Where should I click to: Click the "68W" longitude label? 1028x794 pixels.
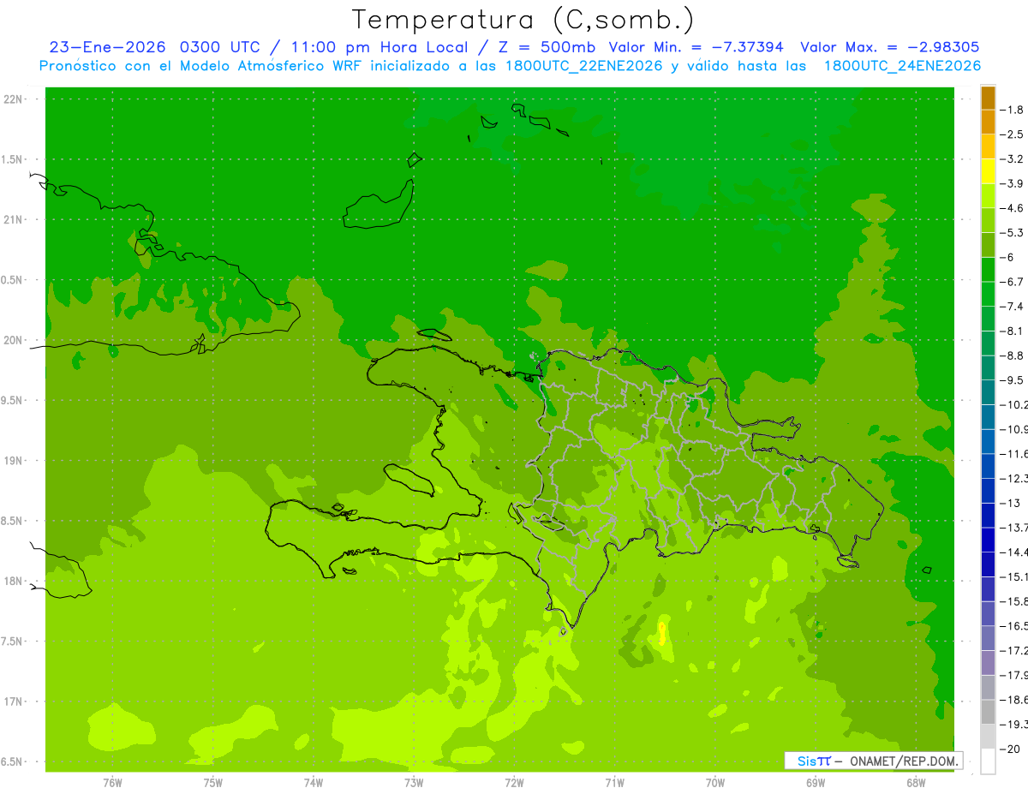pyautogui.click(x=916, y=782)
